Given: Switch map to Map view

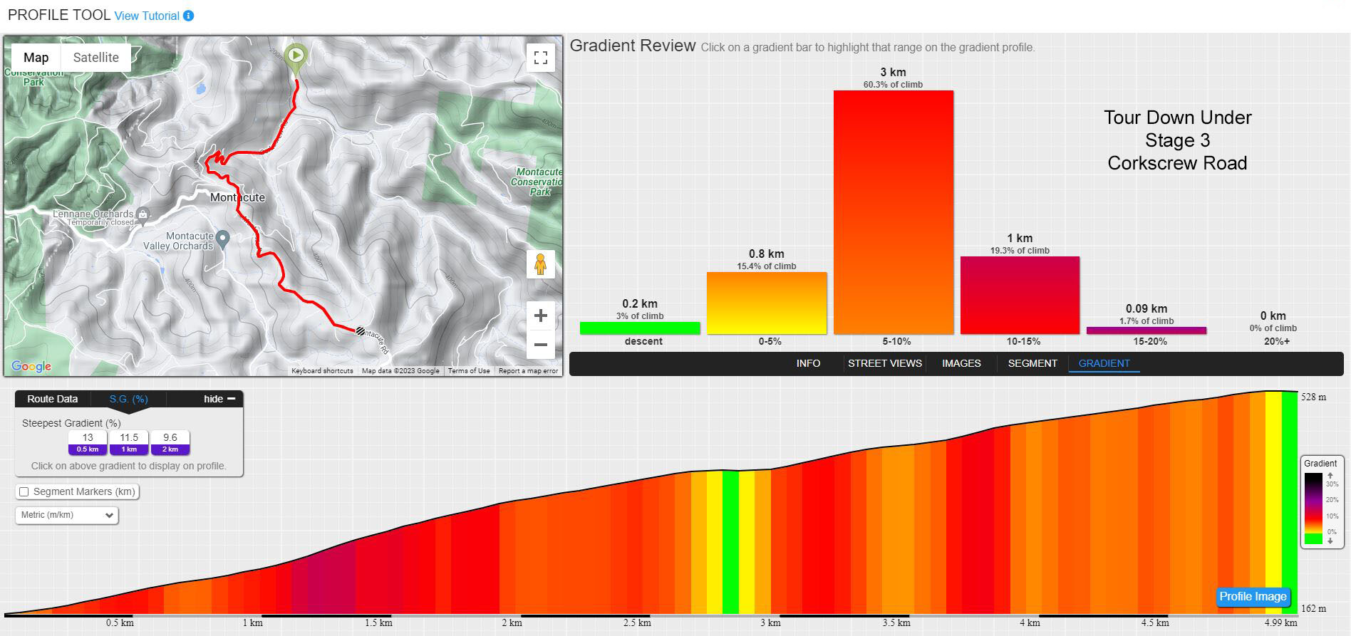Looking at the screenshot, I should coord(36,58).
